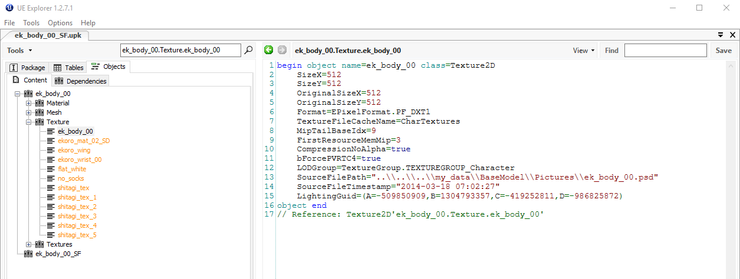Select the ek_body_00 texture item
The width and height of the screenshot is (740, 279).
[x=75, y=131]
